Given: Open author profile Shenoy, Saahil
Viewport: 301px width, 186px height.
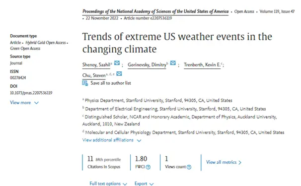Looking at the screenshot, I should (96, 65).
